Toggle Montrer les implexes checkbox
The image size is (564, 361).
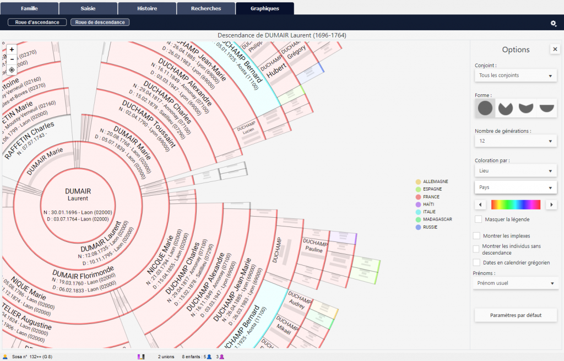point(476,236)
